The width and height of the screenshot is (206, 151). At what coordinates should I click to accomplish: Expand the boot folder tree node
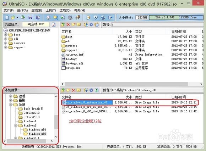coord(6,35)
